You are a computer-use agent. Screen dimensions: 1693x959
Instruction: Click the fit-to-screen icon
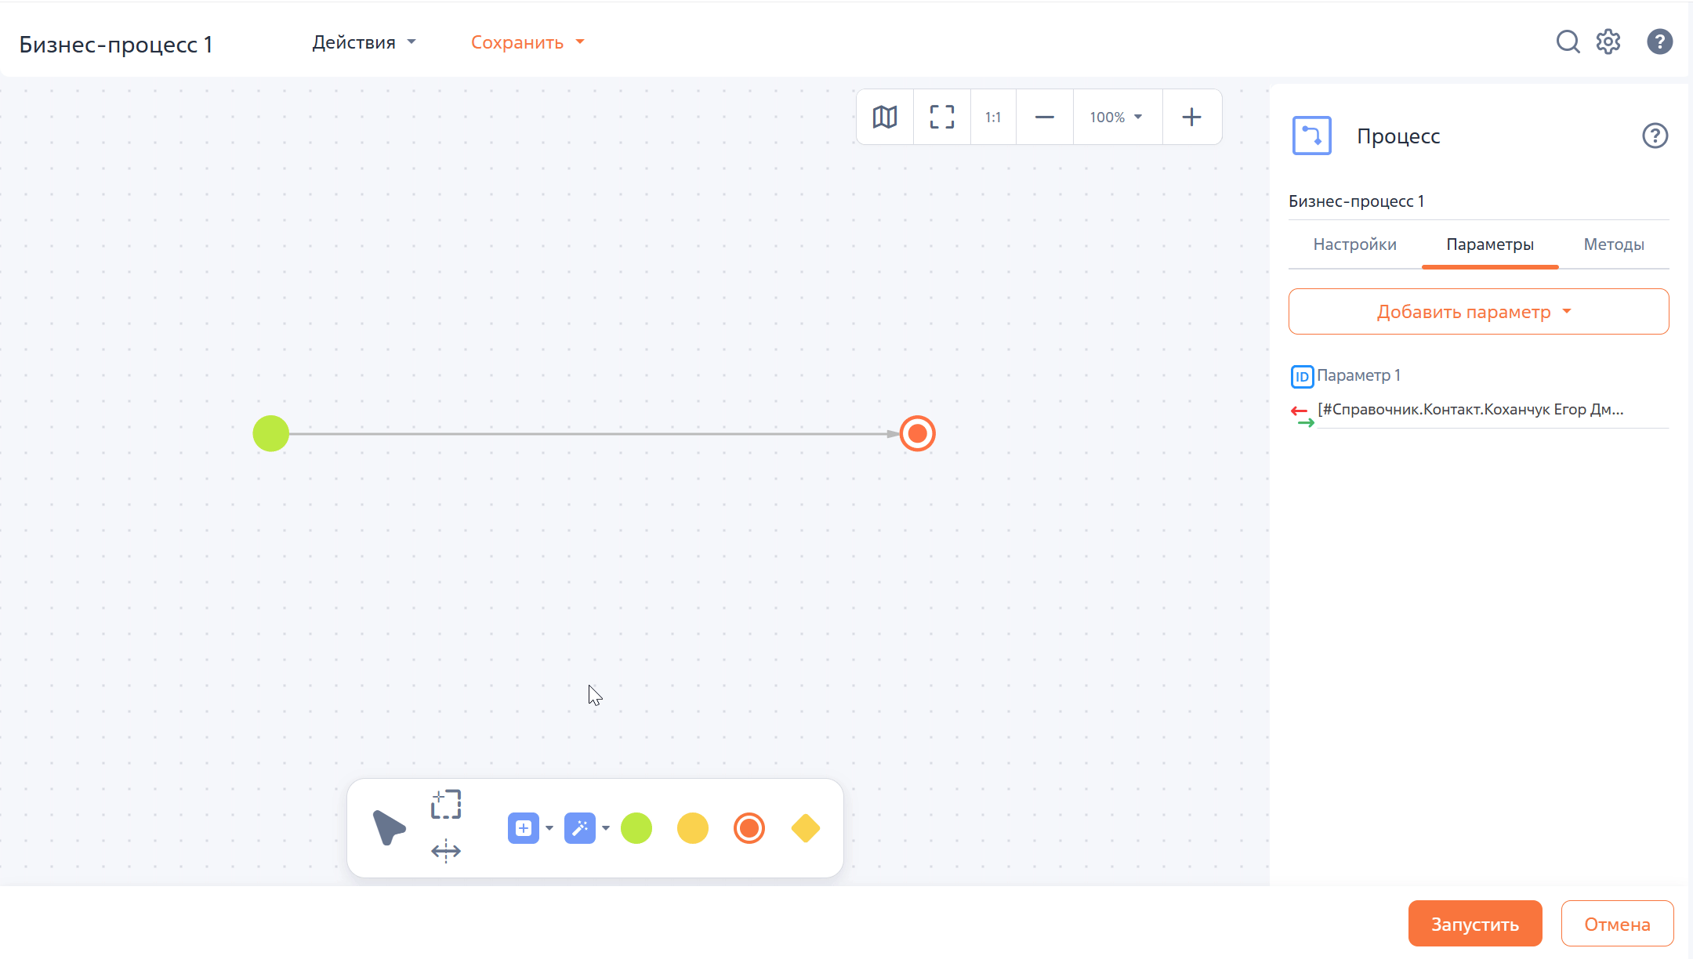(942, 118)
